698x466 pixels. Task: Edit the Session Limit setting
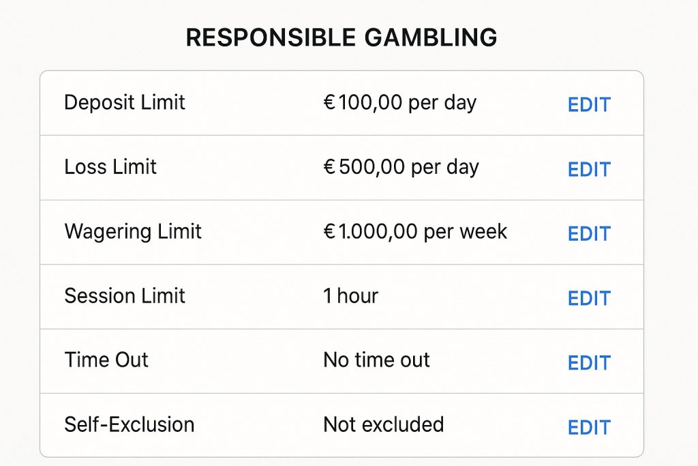point(588,298)
